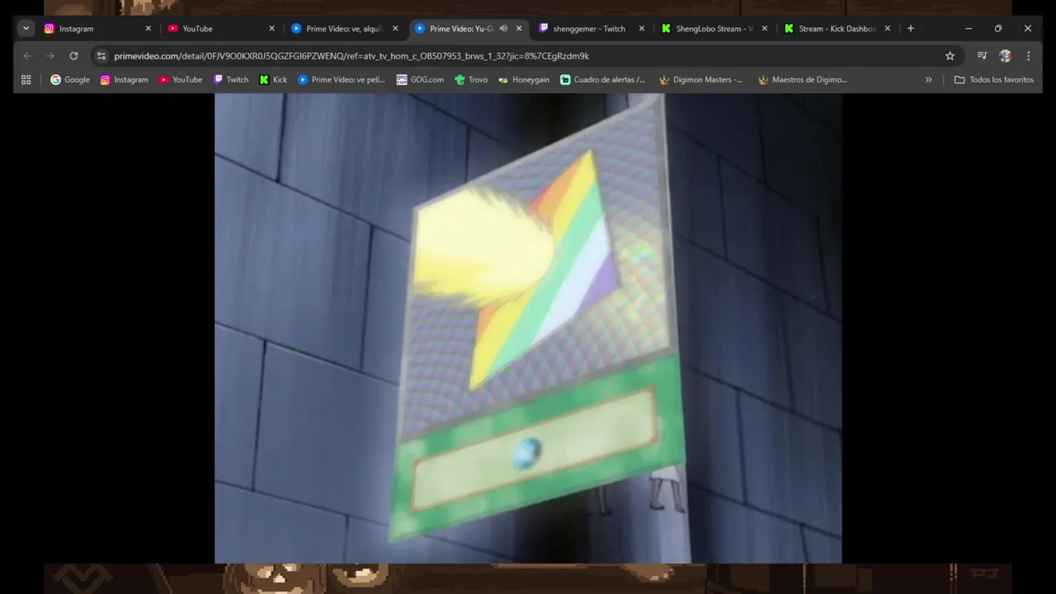Image resolution: width=1056 pixels, height=594 pixels.
Task: Open the Instagram bookmark
Action: (124, 80)
